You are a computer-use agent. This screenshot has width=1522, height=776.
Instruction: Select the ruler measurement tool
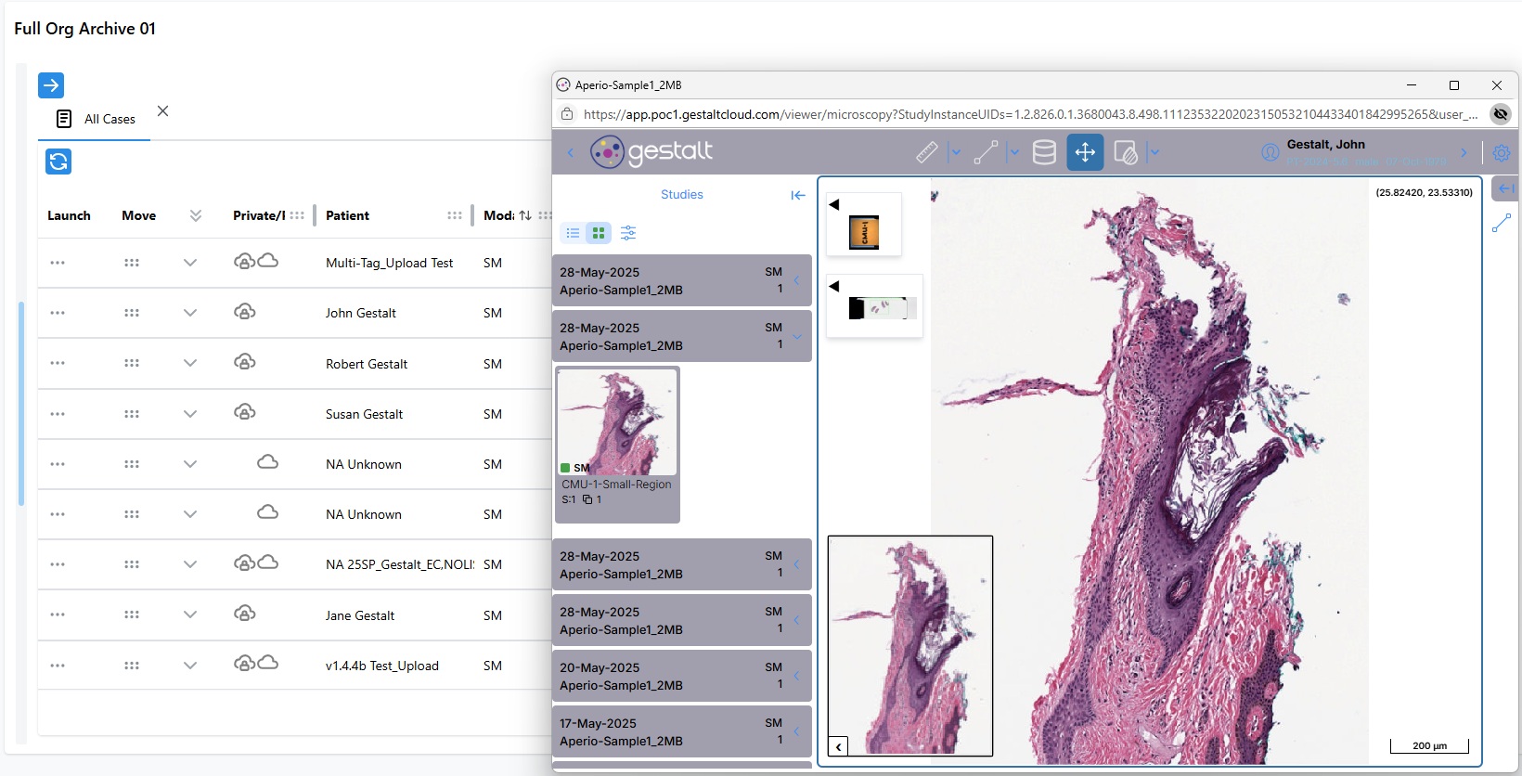pos(926,152)
